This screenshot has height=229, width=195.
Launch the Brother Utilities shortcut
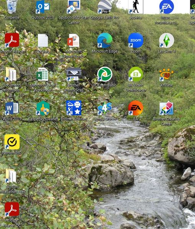click(x=74, y=108)
